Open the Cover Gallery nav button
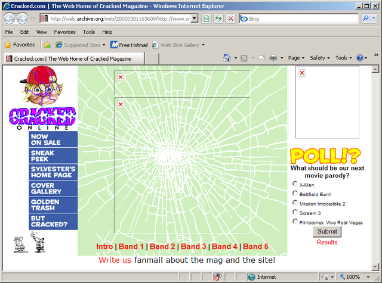 (53, 188)
